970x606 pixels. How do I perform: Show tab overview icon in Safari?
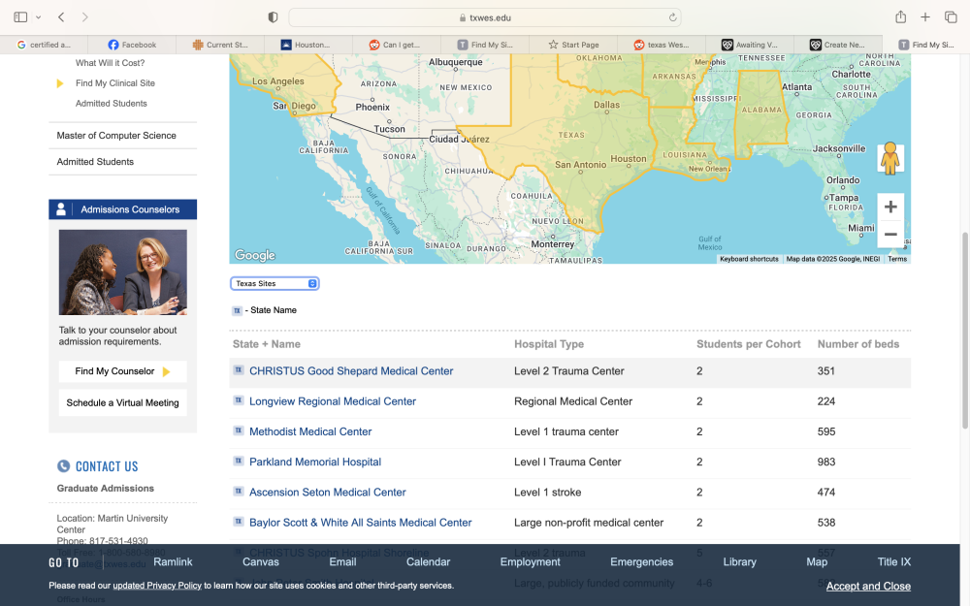[x=951, y=17]
